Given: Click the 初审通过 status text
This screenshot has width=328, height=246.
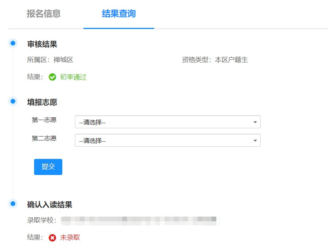Looking at the screenshot, I should click(73, 77).
